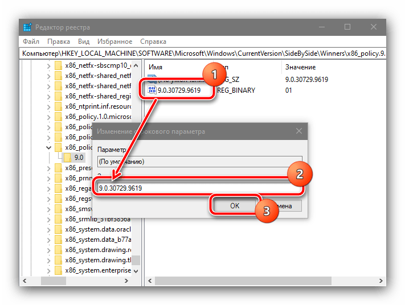Click the folder icon of x86_netfx-sbscmp10
The width and height of the screenshot is (405, 305).
pyautogui.click(x=58, y=65)
